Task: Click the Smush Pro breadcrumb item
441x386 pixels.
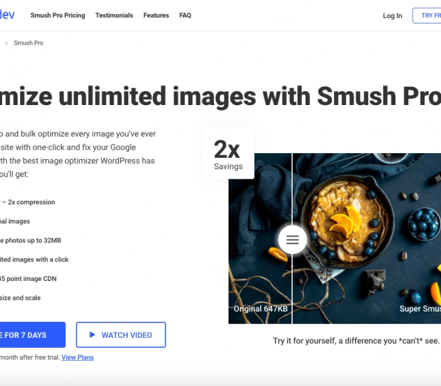Action: pyautogui.click(x=29, y=43)
